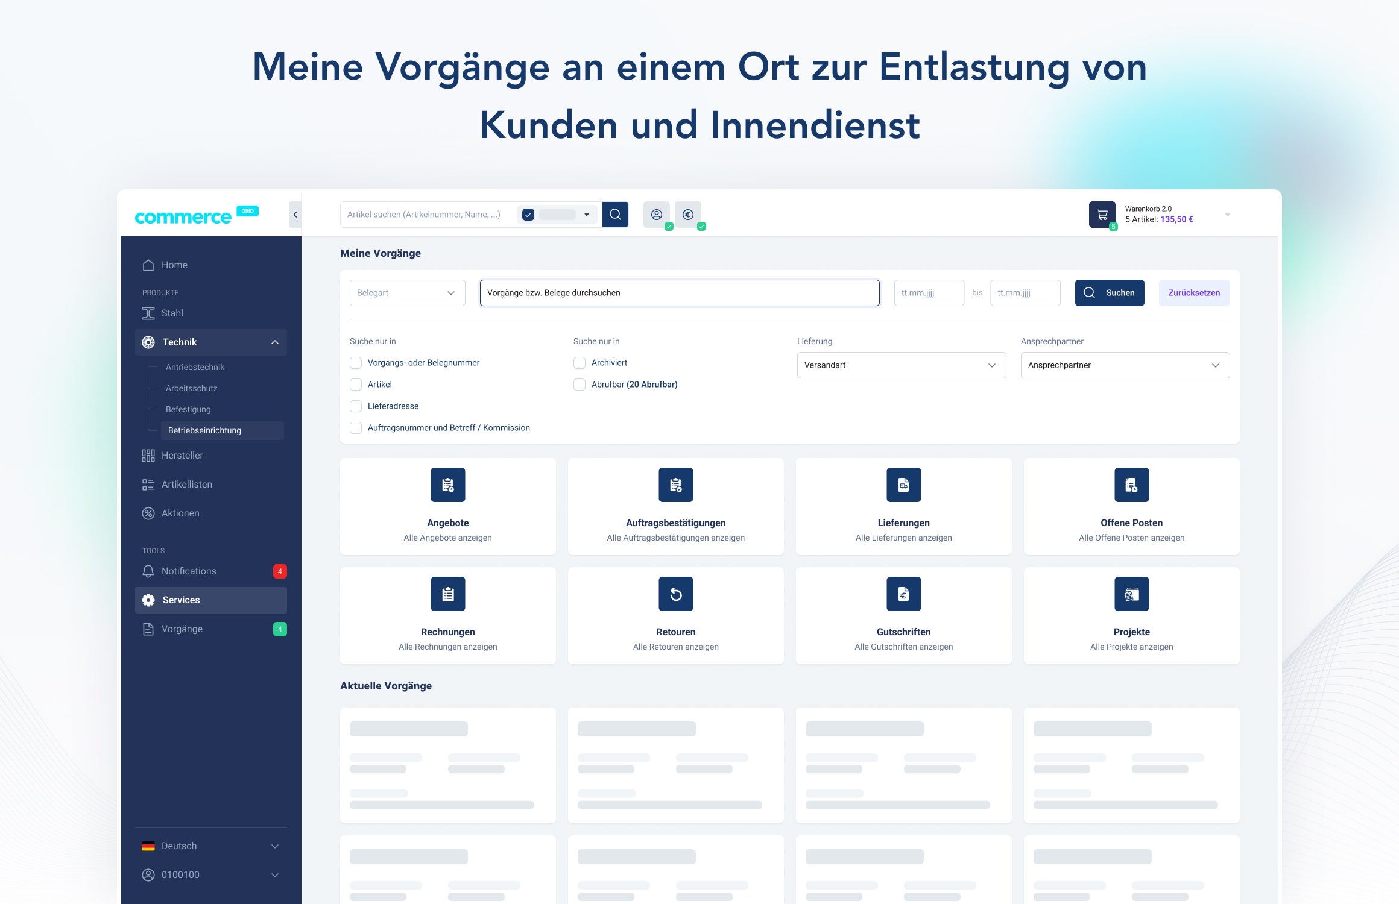Open Notifications in the sidebar

click(x=189, y=571)
